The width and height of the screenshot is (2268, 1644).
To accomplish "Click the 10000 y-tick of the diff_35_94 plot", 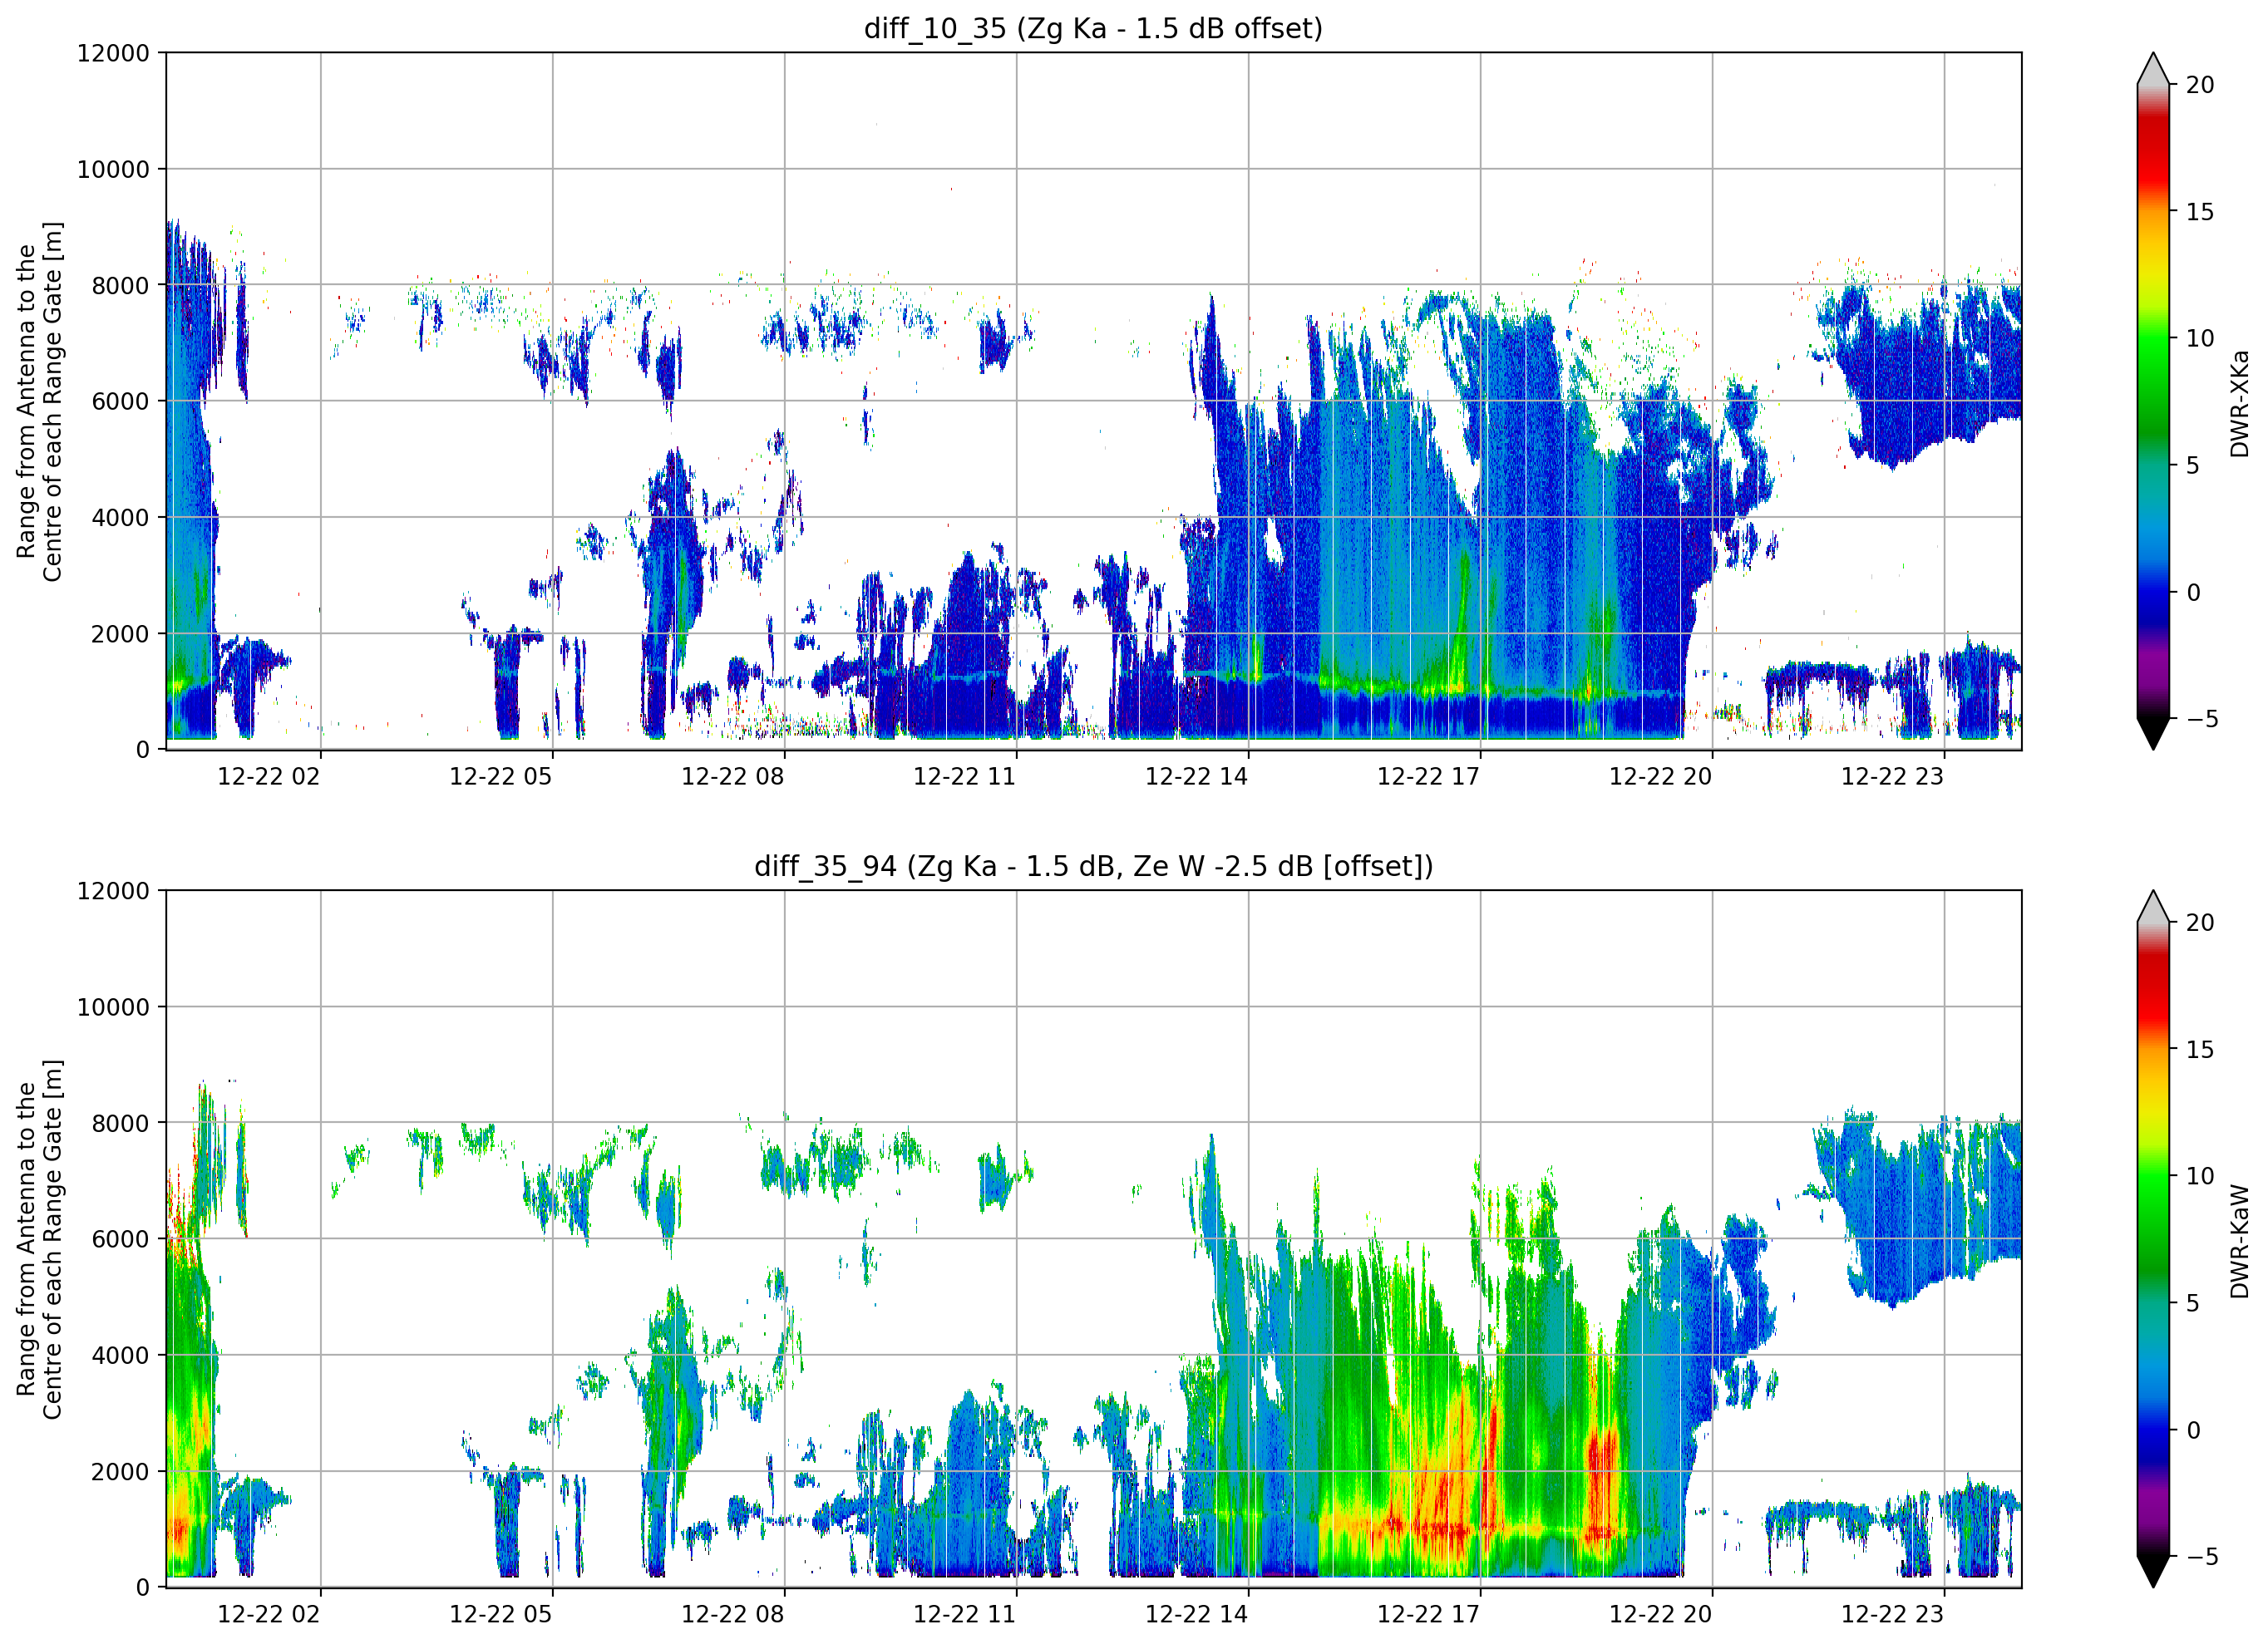I will click(113, 1008).
